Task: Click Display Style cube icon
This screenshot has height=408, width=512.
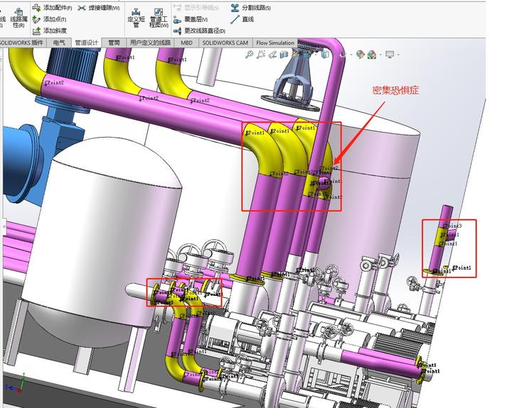Action: [x=325, y=55]
